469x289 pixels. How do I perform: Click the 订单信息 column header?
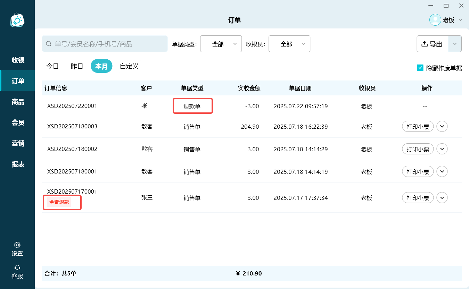(56, 88)
